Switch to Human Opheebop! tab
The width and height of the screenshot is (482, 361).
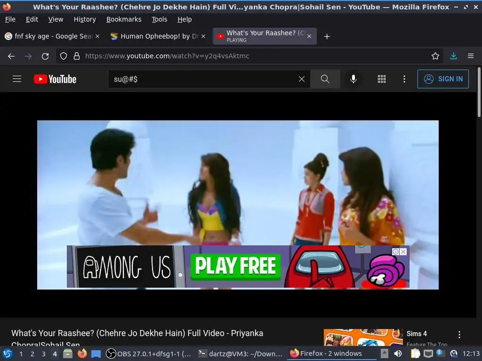click(x=158, y=36)
